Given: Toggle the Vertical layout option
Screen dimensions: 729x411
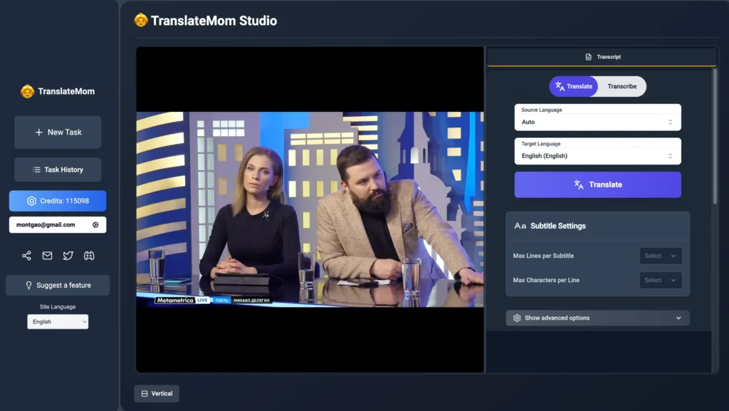Looking at the screenshot, I should 156,392.
